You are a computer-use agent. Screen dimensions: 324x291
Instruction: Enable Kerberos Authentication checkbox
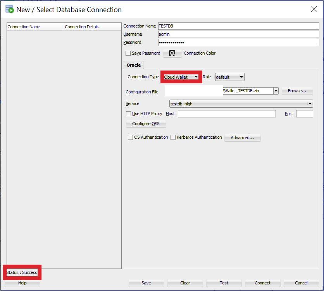(x=173, y=137)
